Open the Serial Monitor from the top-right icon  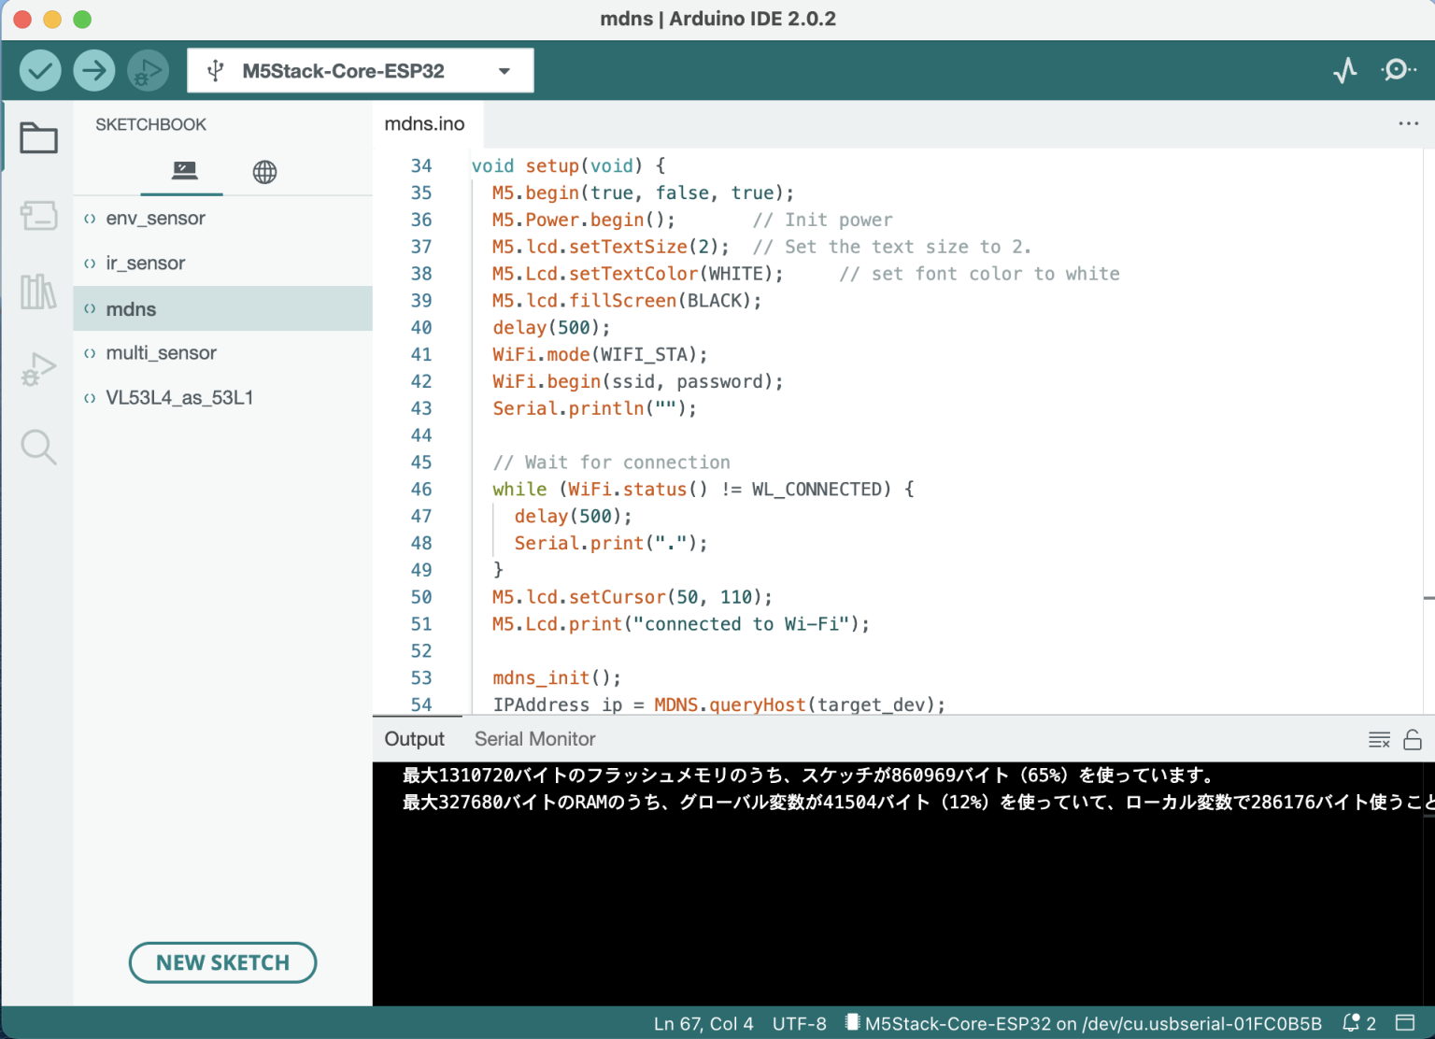1399,70
